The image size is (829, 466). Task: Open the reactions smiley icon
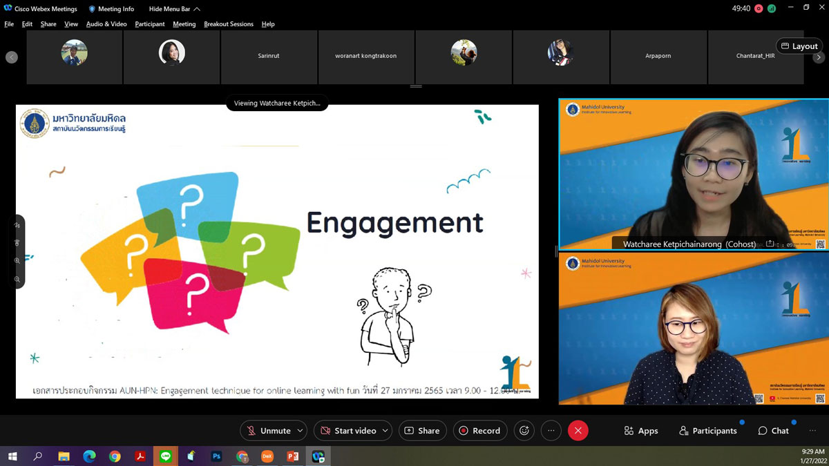click(x=524, y=431)
